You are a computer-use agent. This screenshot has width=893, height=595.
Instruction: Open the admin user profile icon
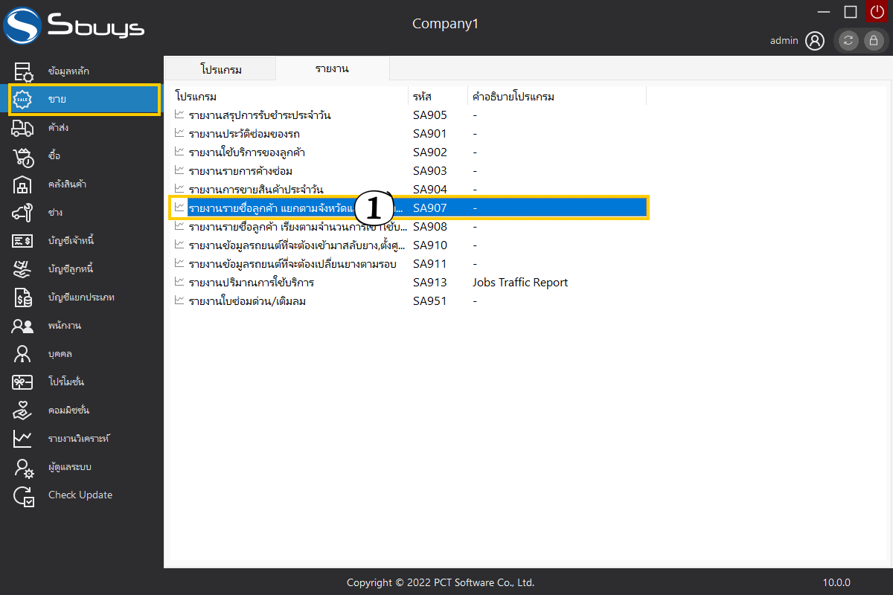pos(815,41)
